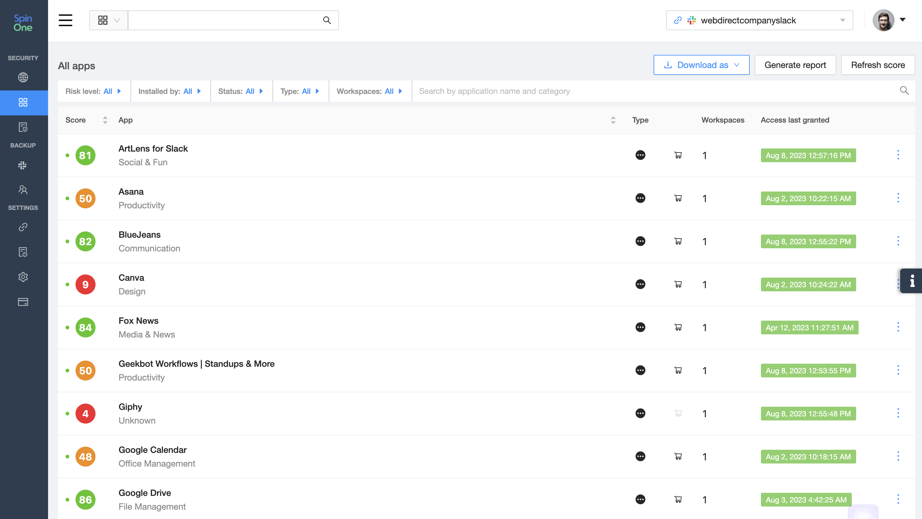Open the users sidebar icon

(23, 190)
